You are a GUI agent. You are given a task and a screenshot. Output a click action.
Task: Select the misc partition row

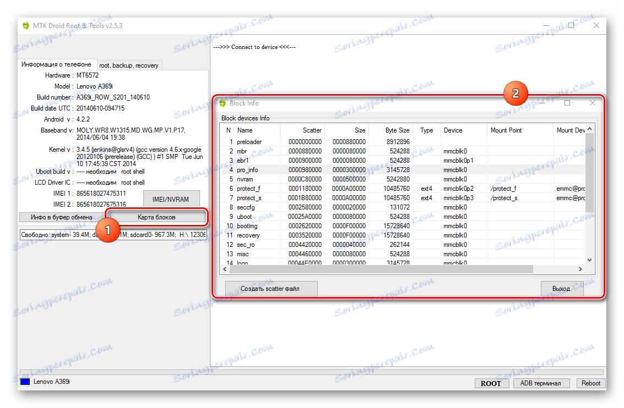[x=403, y=254]
